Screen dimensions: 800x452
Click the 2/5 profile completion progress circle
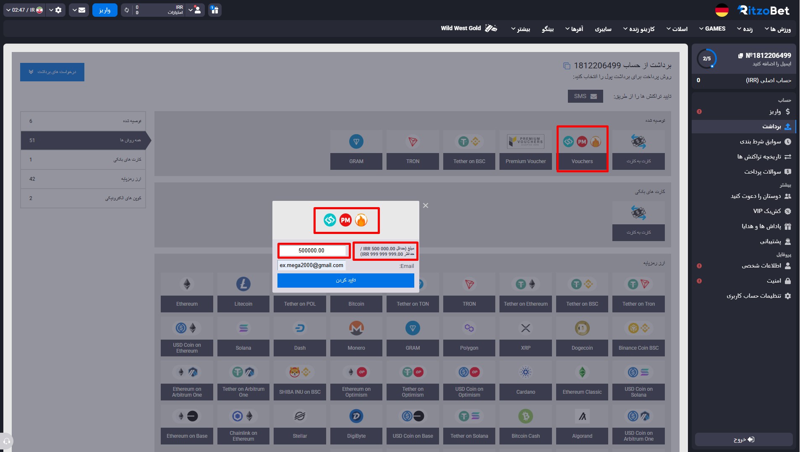707,59
